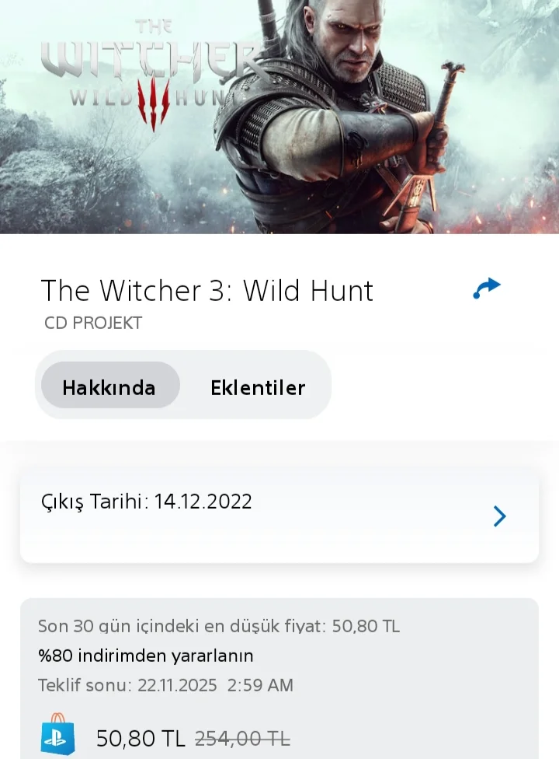Open the Çıkış Tarihi 14.12.2022 card
Image resolution: width=559 pixels, height=759 pixels.
pos(279,517)
